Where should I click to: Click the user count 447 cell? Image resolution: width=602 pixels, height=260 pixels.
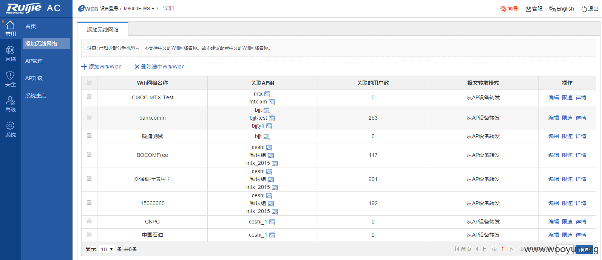(x=373, y=155)
